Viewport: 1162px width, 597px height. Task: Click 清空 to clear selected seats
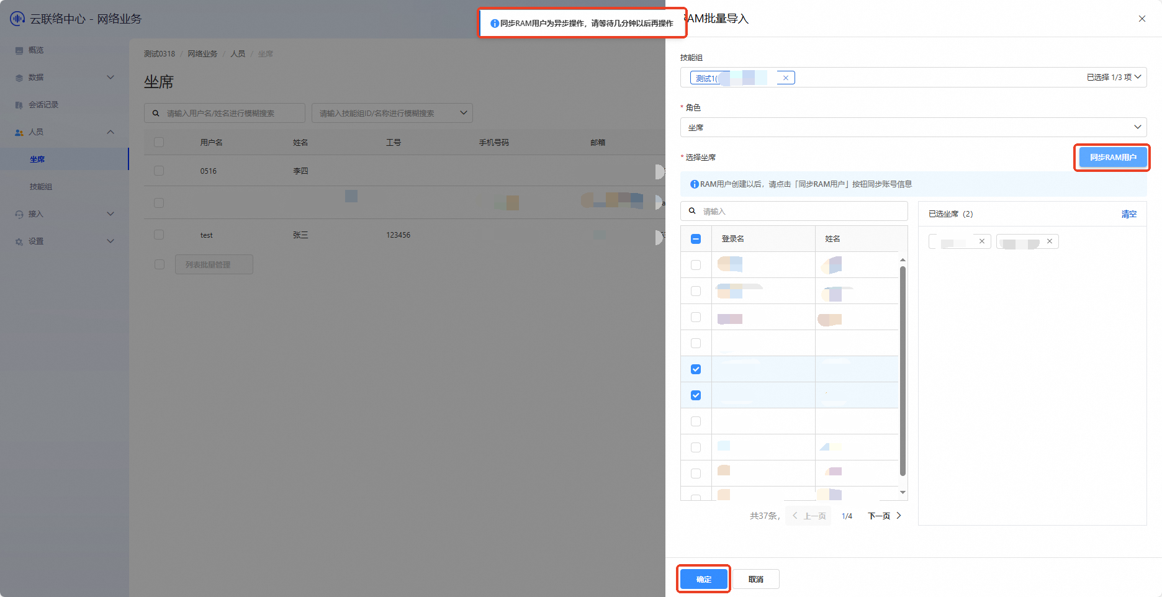(1129, 214)
